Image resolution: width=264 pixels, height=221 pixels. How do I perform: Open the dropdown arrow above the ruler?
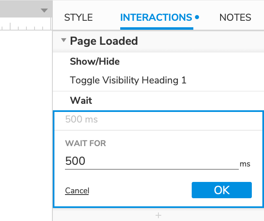pyautogui.click(x=44, y=11)
